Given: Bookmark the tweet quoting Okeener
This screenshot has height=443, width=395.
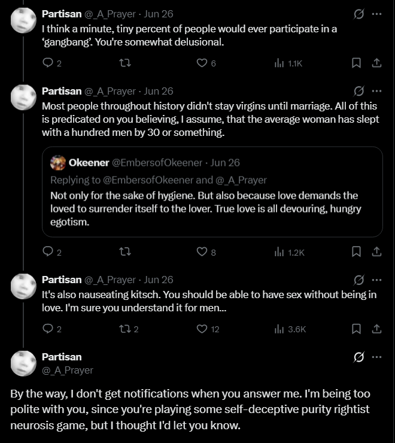Looking at the screenshot, I should point(356,251).
